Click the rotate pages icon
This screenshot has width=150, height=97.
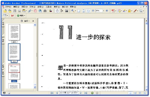point(5,16)
